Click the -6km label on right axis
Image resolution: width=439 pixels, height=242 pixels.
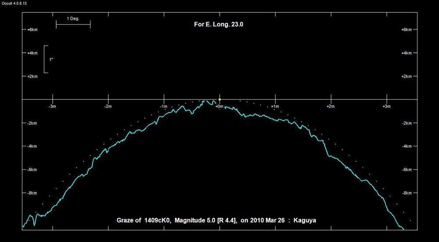coord(407,170)
